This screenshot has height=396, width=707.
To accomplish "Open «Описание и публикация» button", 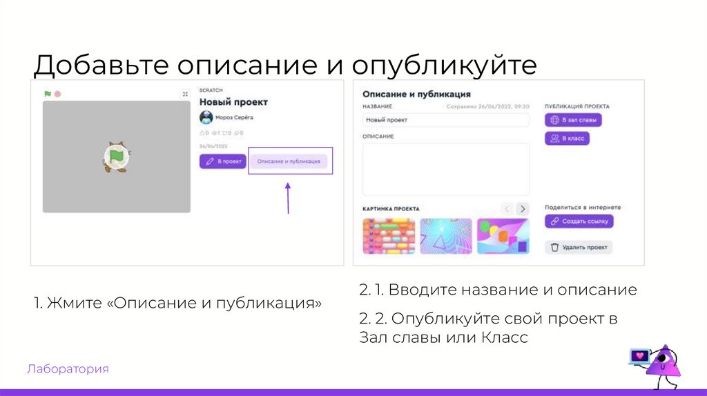I will (x=289, y=161).
